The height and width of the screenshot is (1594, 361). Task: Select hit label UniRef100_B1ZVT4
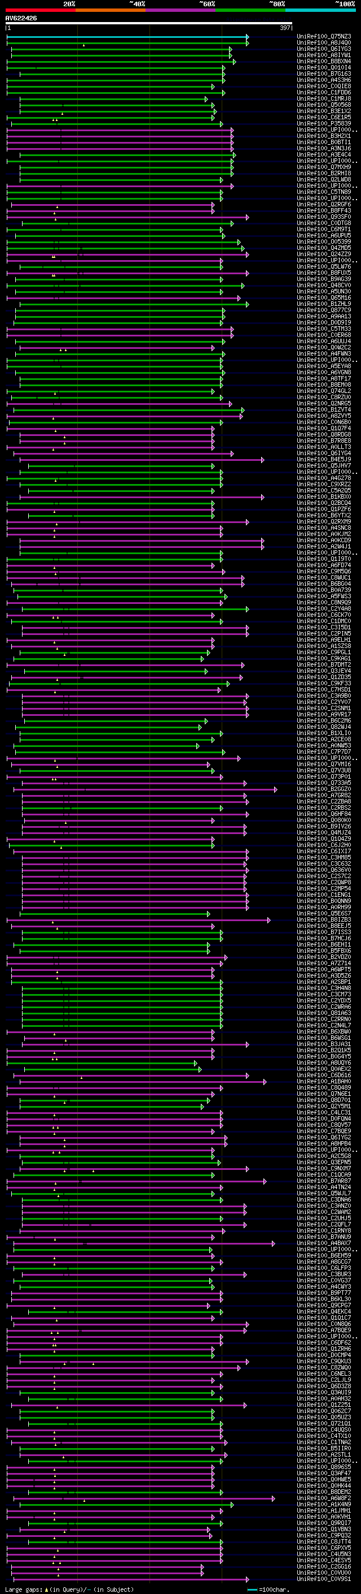[324, 409]
